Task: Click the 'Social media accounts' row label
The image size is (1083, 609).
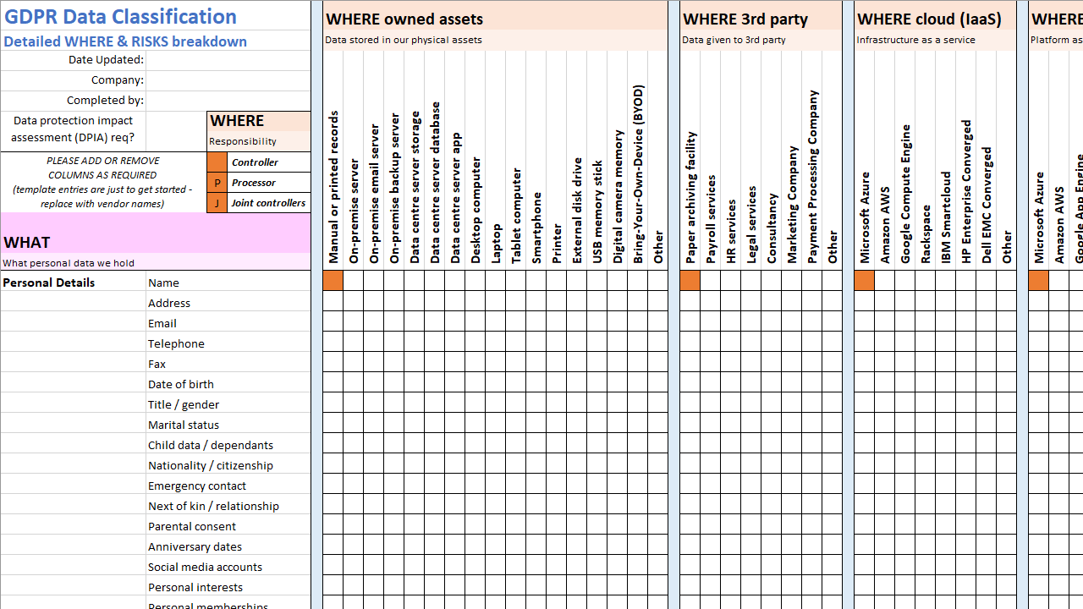Action: tap(205, 567)
